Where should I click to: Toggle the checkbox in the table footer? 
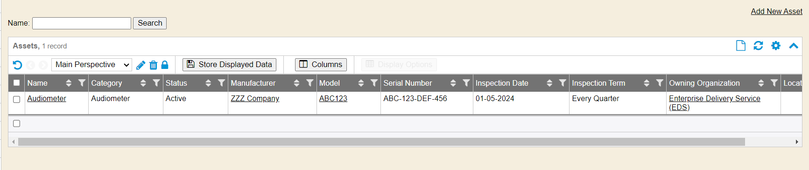pyautogui.click(x=17, y=123)
